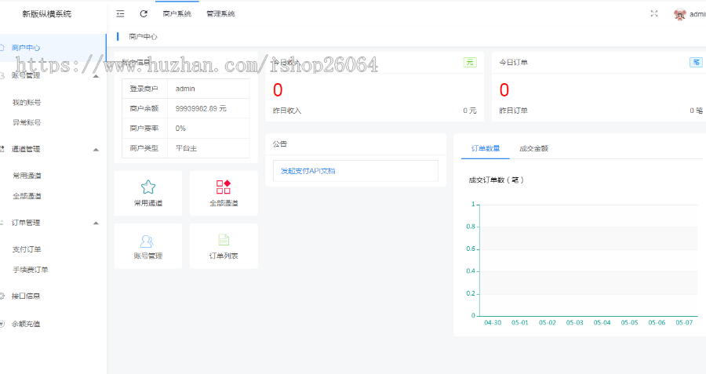Click the 接口信息 sidebar icon
This screenshot has height=374, width=706.
point(2,296)
